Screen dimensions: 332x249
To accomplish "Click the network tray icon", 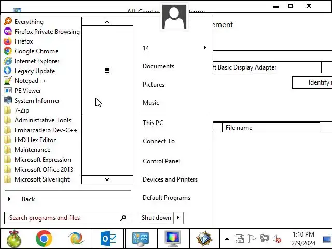I will (264, 239).
